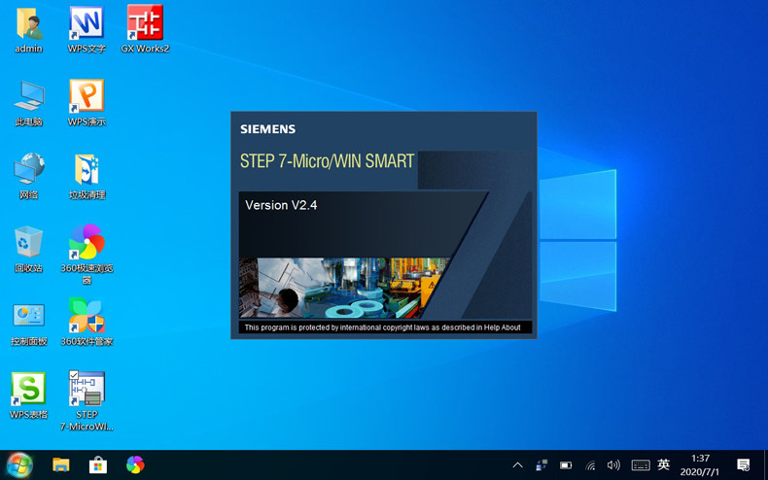Open the notification action center icon
The image size is (768, 480).
(x=744, y=465)
